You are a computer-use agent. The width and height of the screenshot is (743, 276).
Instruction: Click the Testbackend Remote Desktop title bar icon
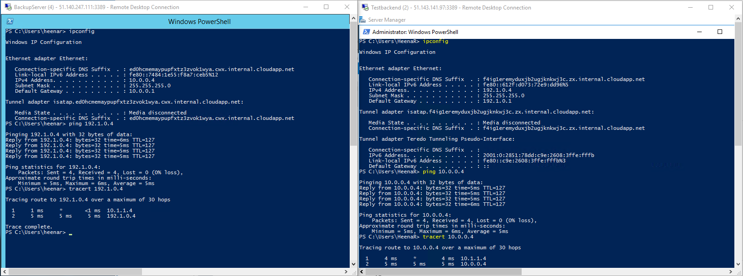365,8
